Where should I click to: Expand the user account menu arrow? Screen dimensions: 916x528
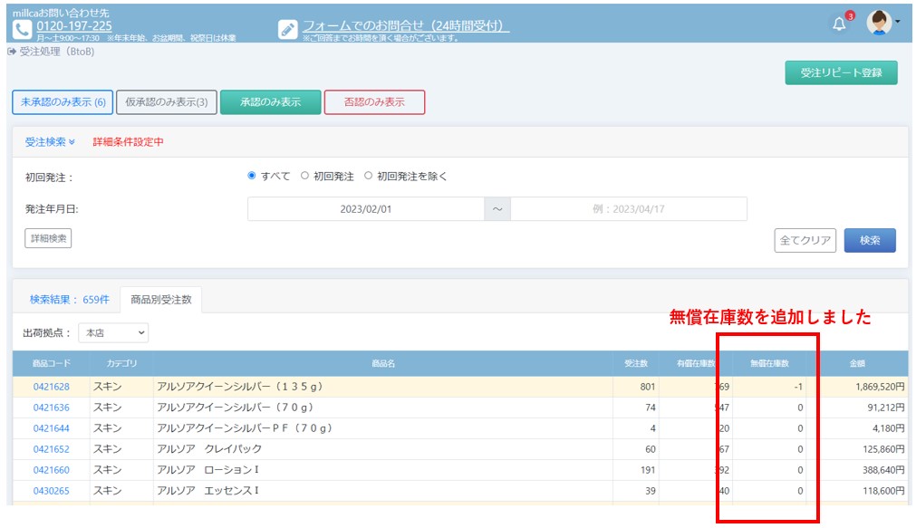pos(897,22)
